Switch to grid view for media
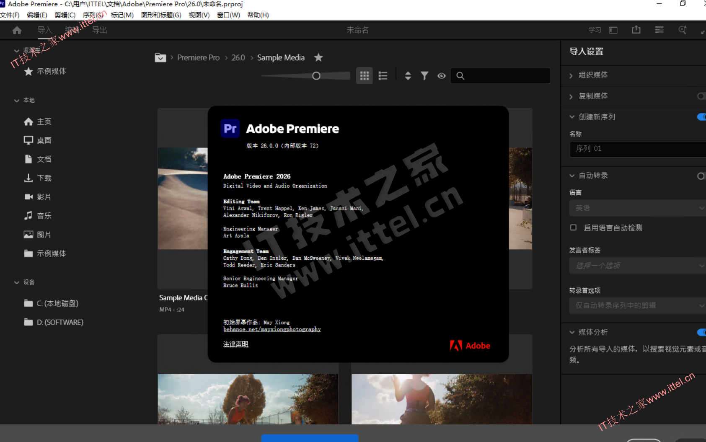 (x=364, y=76)
